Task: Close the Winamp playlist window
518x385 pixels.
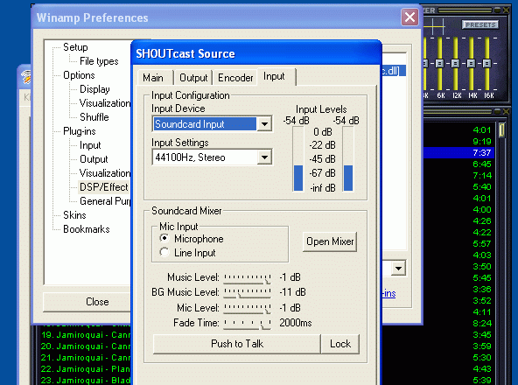Action: (506, 112)
